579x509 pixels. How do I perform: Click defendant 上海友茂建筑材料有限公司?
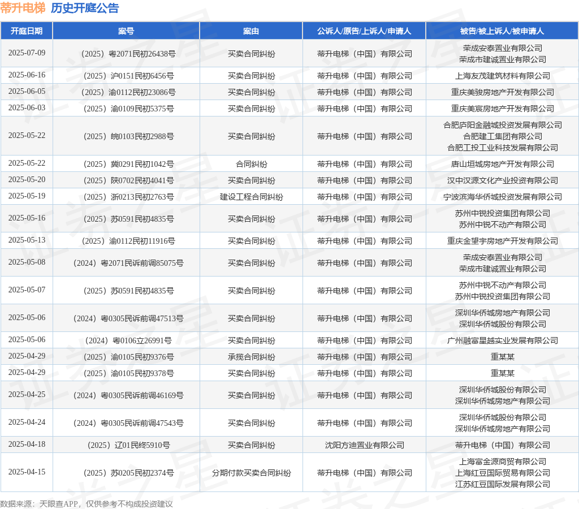pyautogui.click(x=502, y=76)
